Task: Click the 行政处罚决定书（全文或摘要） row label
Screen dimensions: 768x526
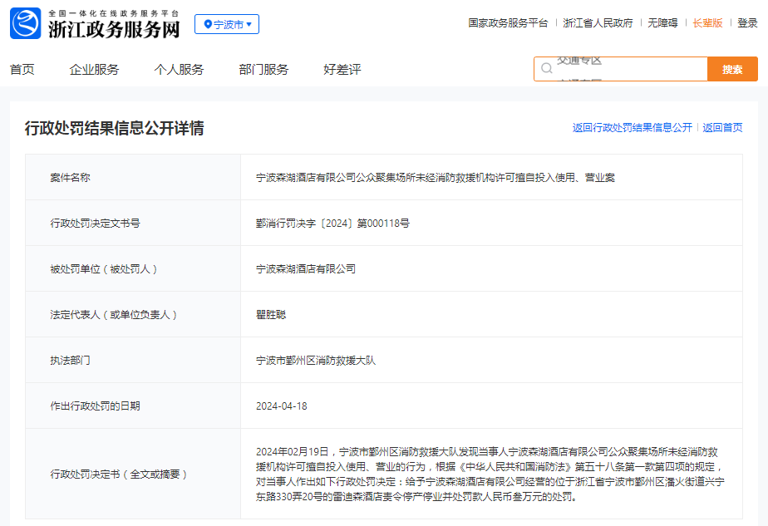Action: (119, 474)
